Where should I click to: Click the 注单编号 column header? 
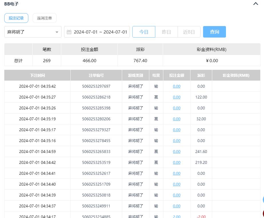pyautogui.click(x=96, y=75)
